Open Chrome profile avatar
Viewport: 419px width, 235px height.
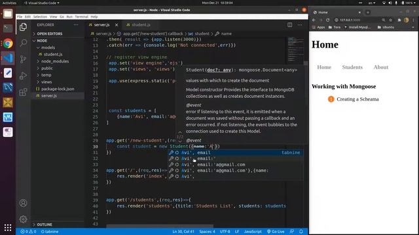click(x=407, y=20)
